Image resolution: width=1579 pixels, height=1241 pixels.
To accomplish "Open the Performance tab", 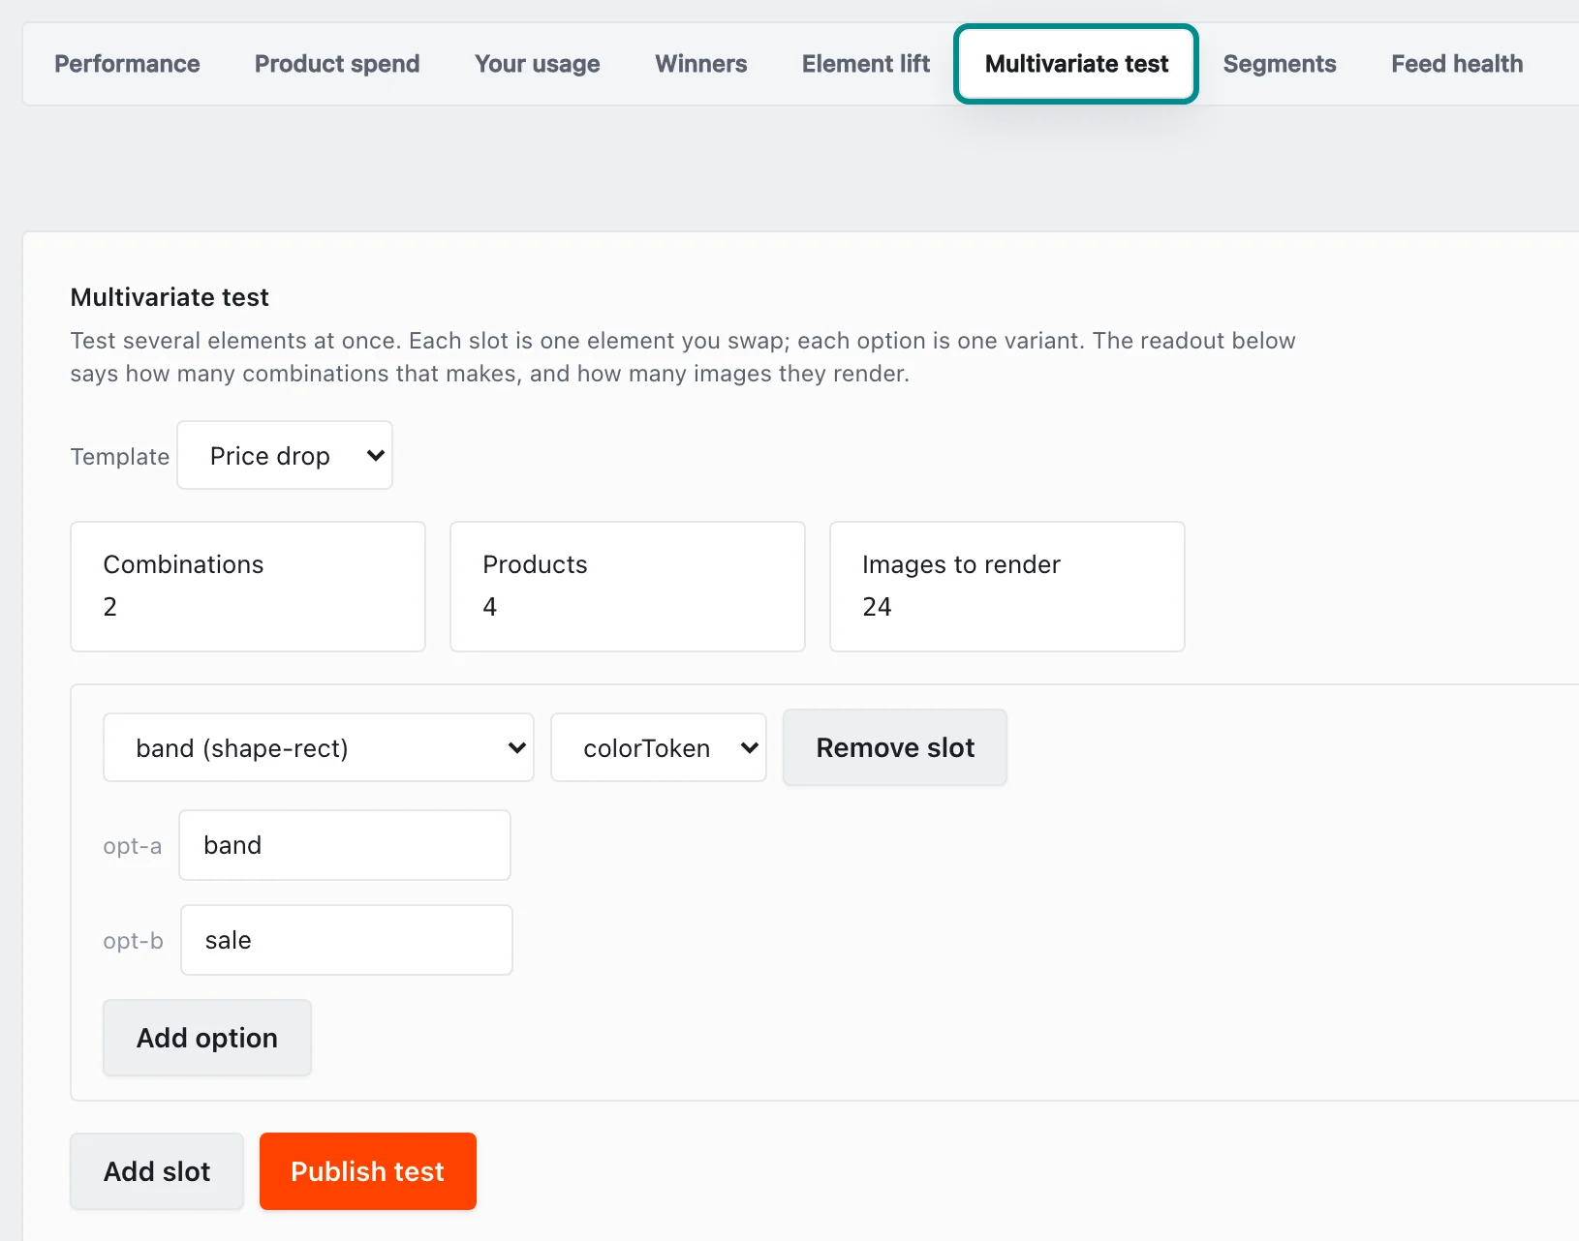I will tap(127, 64).
